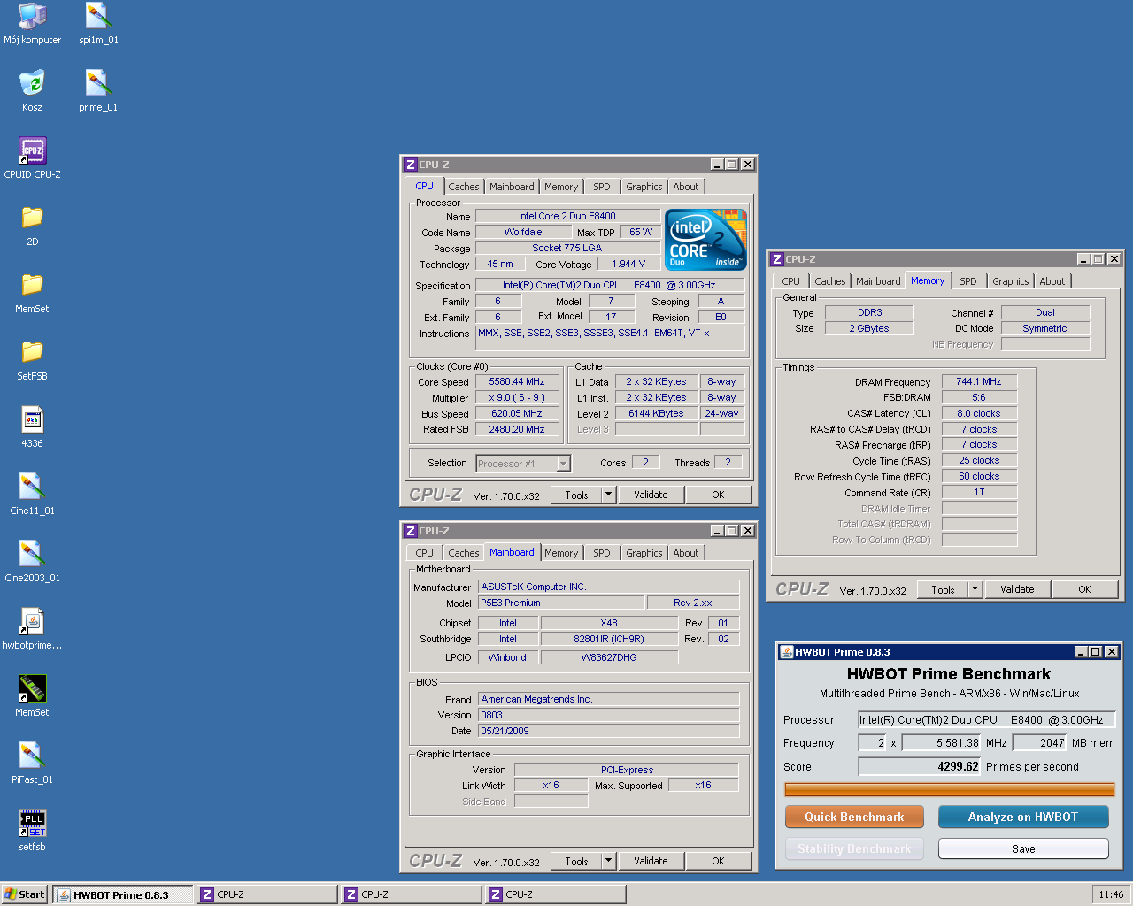Switch to CPU tab in Memory window
This screenshot has height=906, width=1133.
[x=790, y=281]
